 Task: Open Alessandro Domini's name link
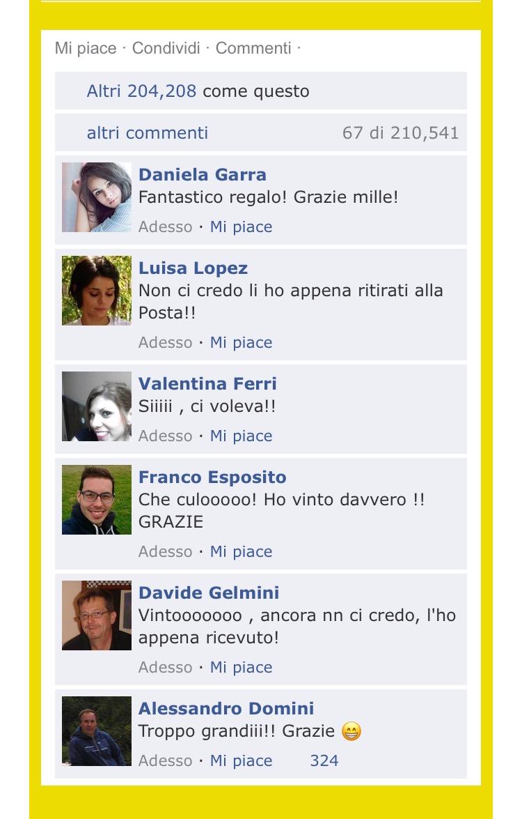tap(226, 708)
